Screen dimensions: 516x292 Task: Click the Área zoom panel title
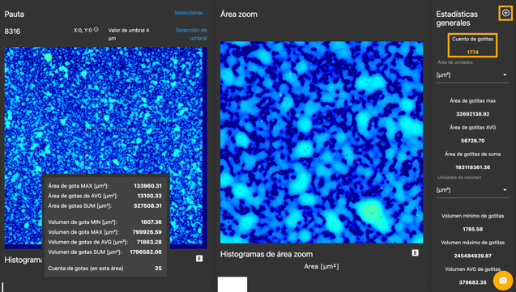tap(239, 14)
